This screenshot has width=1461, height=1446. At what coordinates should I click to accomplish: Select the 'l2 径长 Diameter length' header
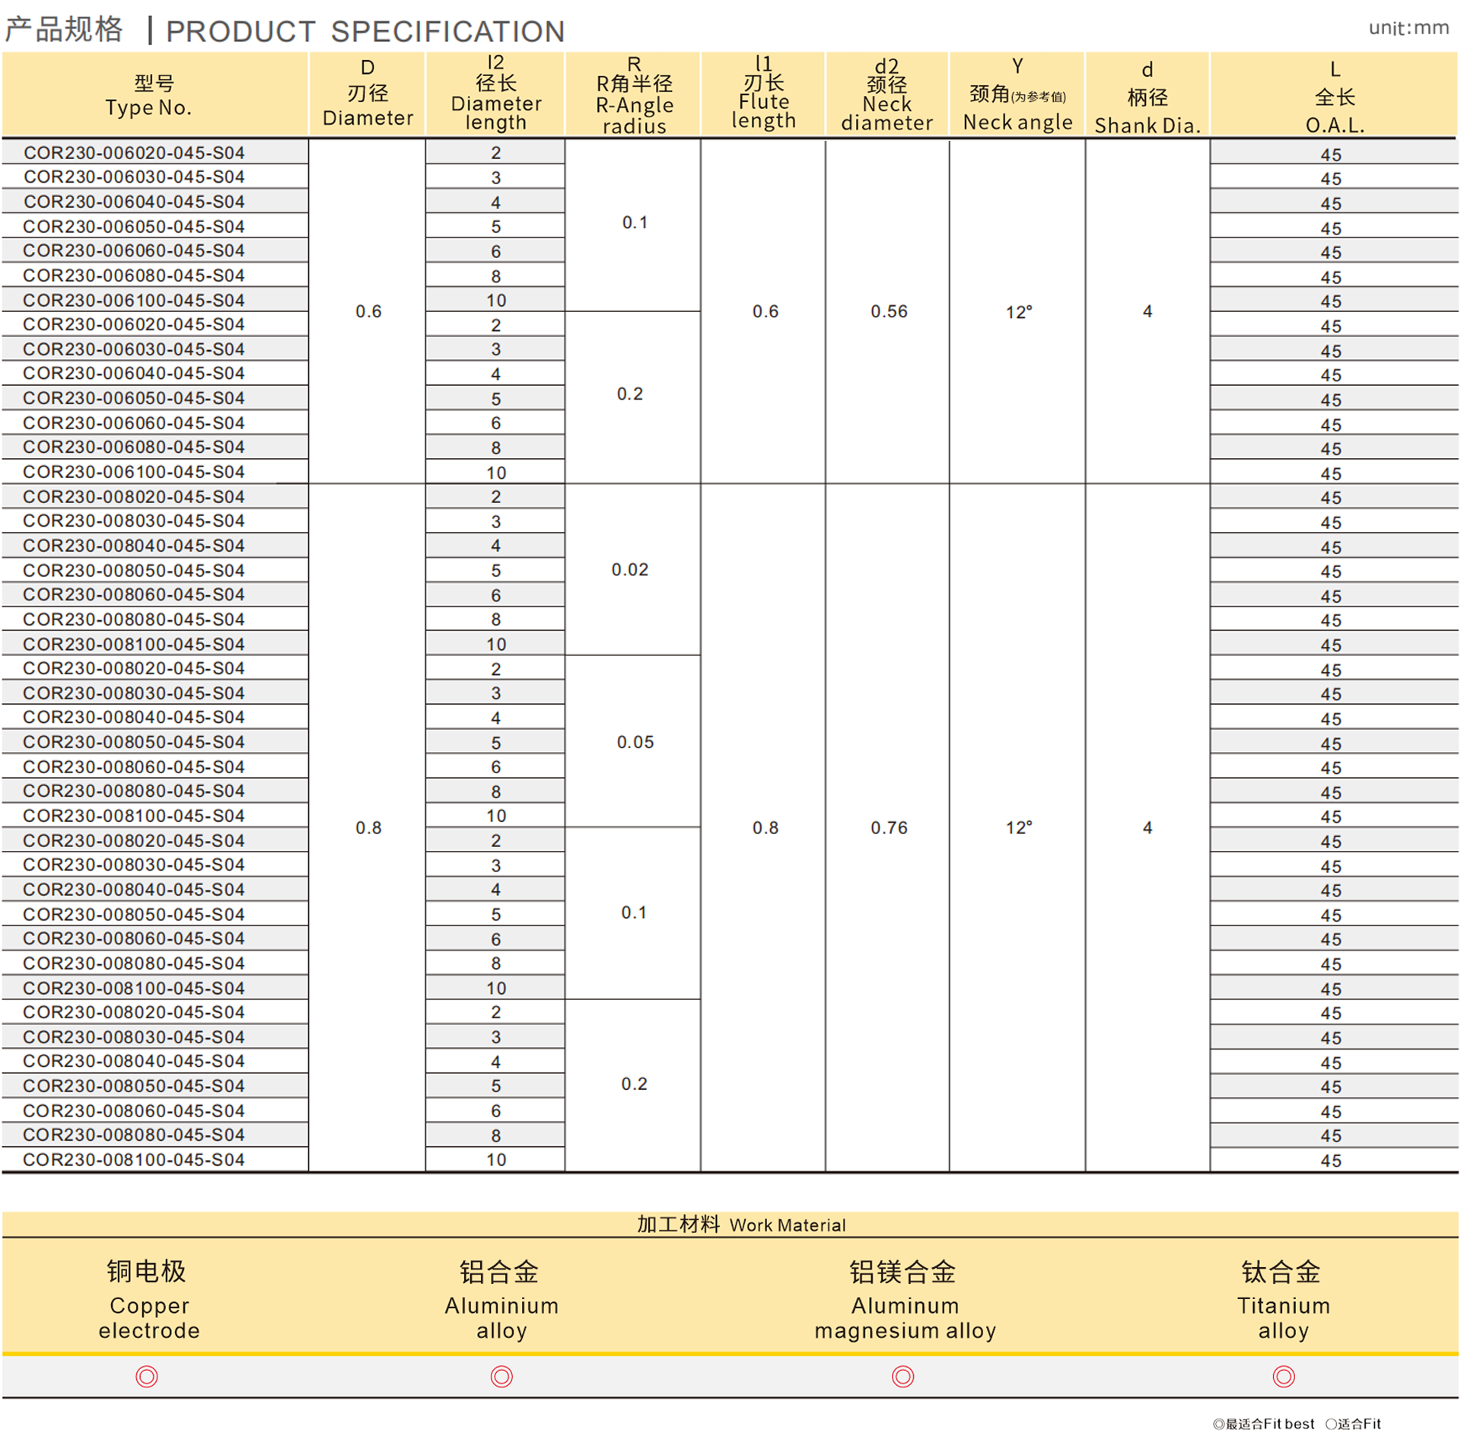pyautogui.click(x=495, y=94)
